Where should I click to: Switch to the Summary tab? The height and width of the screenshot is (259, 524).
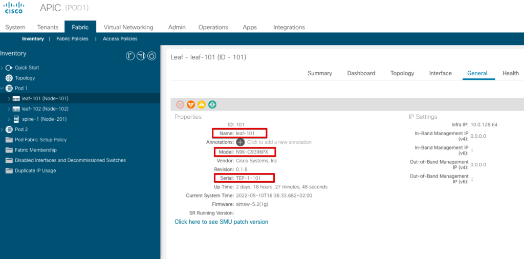coord(320,73)
